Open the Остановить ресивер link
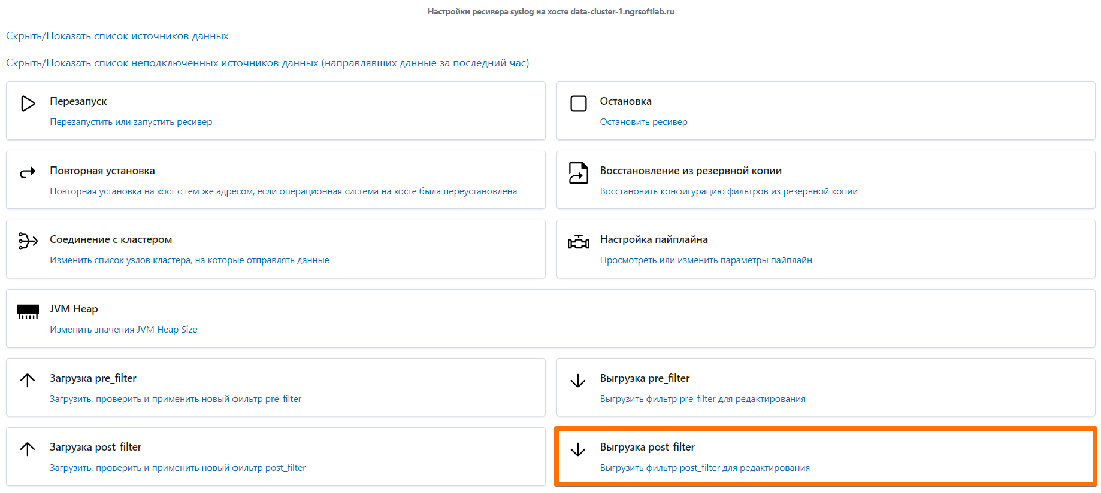This screenshot has width=1101, height=493. pos(644,122)
